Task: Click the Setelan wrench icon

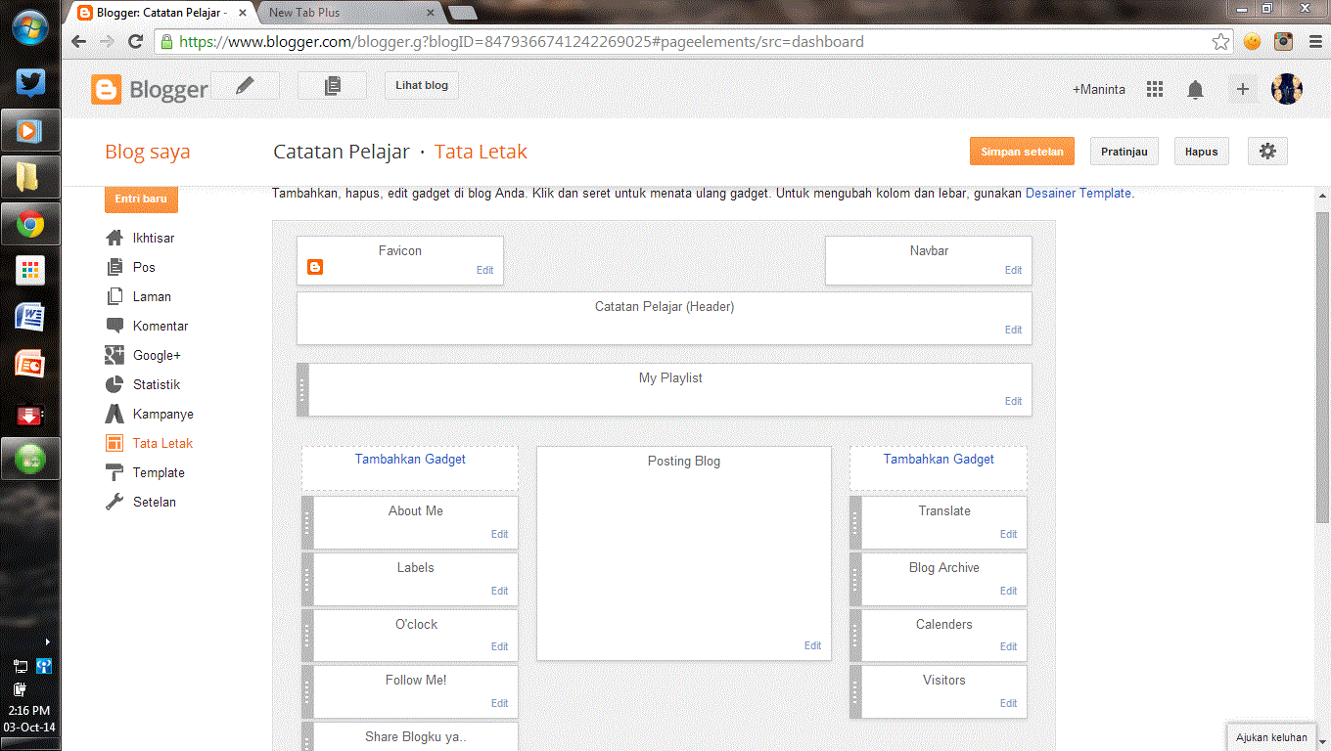Action: [x=115, y=502]
